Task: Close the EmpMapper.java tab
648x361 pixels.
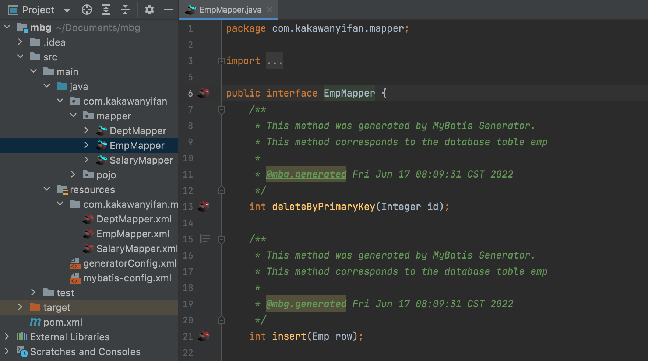Action: 270,10
